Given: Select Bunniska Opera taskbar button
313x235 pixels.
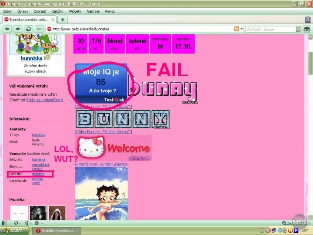Looking at the screenshot, I should click(57, 231).
